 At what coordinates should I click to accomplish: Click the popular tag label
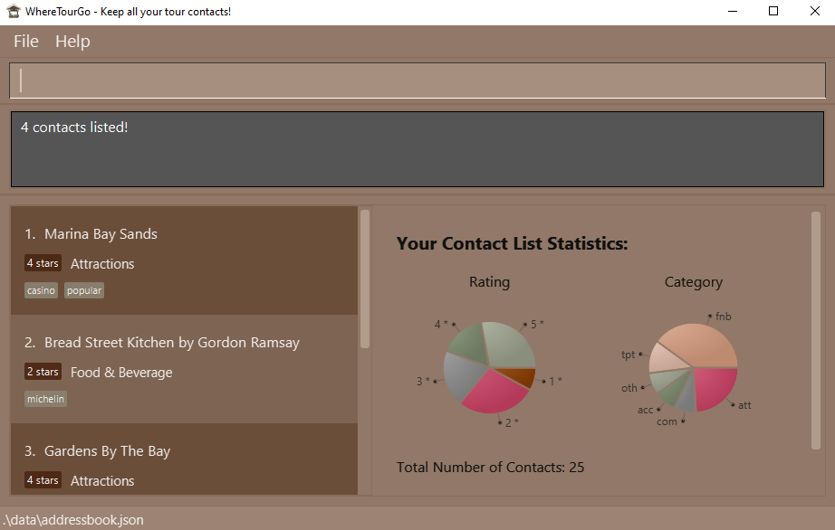[x=84, y=290]
